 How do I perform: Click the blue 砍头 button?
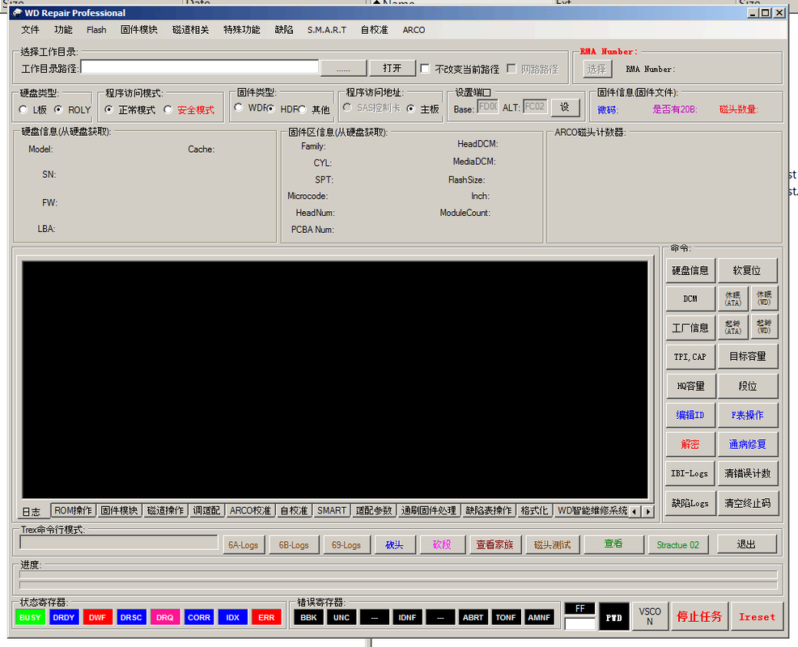click(x=394, y=545)
